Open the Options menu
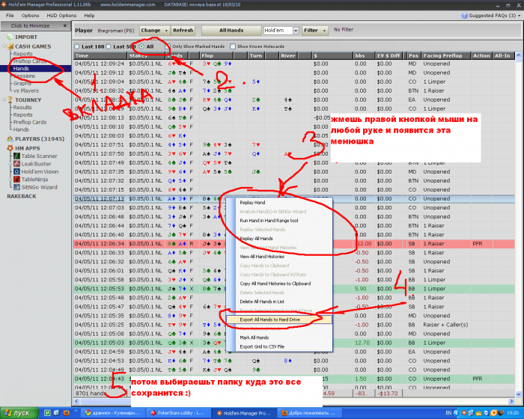Screen dimensions: 524x419 30,16
